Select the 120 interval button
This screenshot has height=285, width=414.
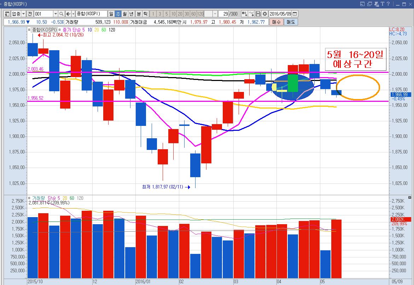[x=200, y=14]
